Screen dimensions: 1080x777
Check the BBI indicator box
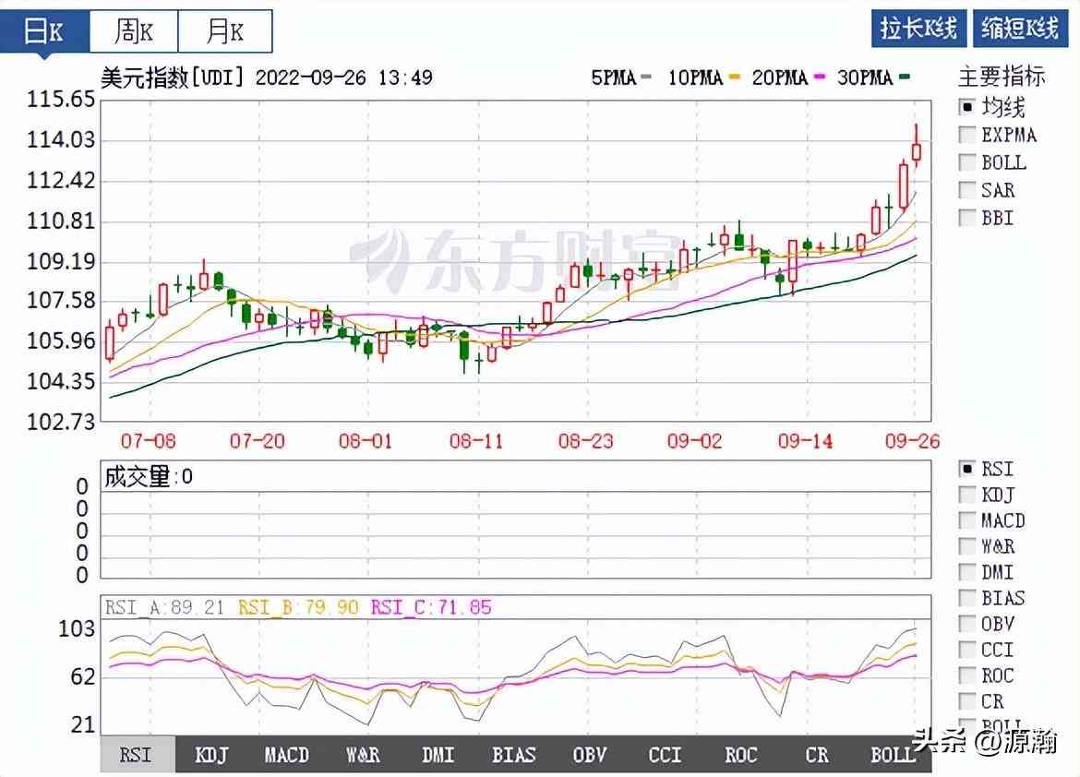pos(967,218)
